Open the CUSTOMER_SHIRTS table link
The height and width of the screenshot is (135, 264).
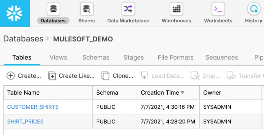pos(33,107)
